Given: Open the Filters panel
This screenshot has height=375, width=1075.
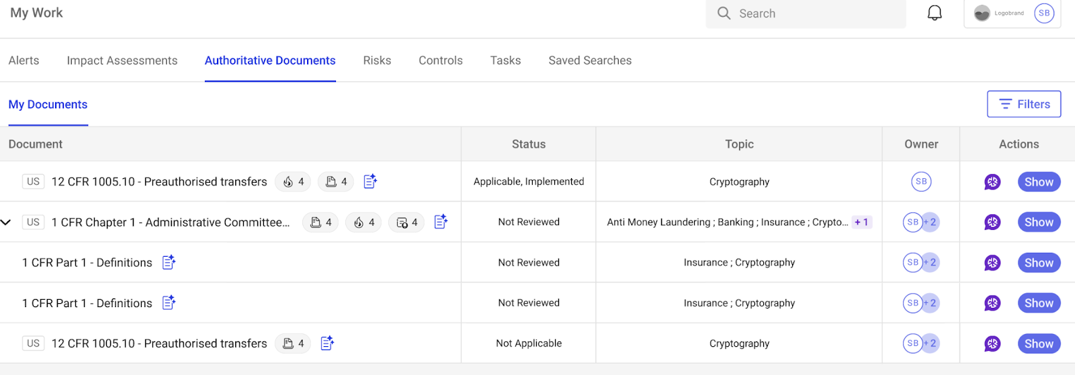Looking at the screenshot, I should pos(1024,104).
